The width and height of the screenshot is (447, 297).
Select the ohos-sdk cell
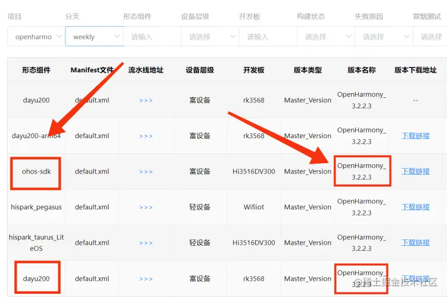(36, 171)
